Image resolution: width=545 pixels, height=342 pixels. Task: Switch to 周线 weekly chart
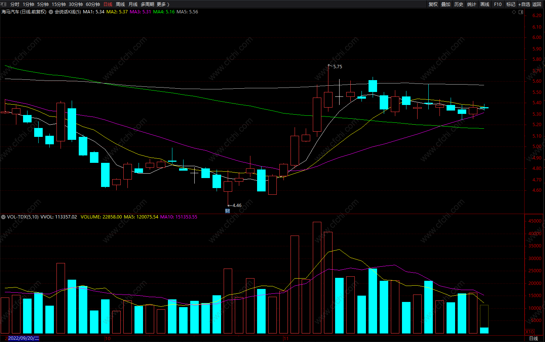pos(120,4)
